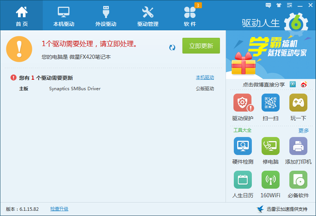Screen dimensions: 316x216
Task: Click the 扫一扫 QR code icon
Action: pyautogui.click(x=270, y=103)
